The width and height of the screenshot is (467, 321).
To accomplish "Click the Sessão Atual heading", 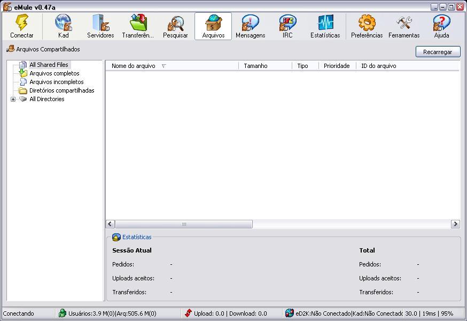I will 132,250.
